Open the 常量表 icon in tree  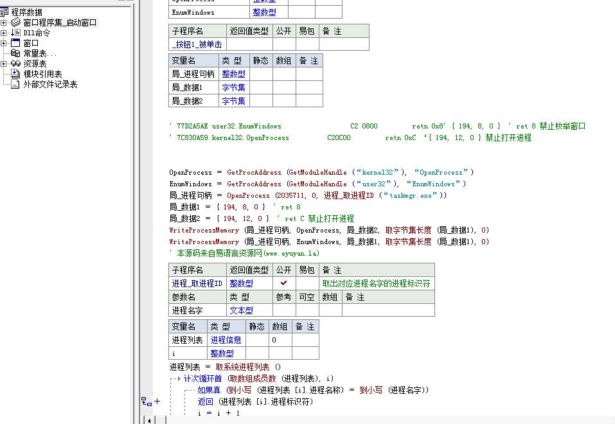pyautogui.click(x=15, y=53)
